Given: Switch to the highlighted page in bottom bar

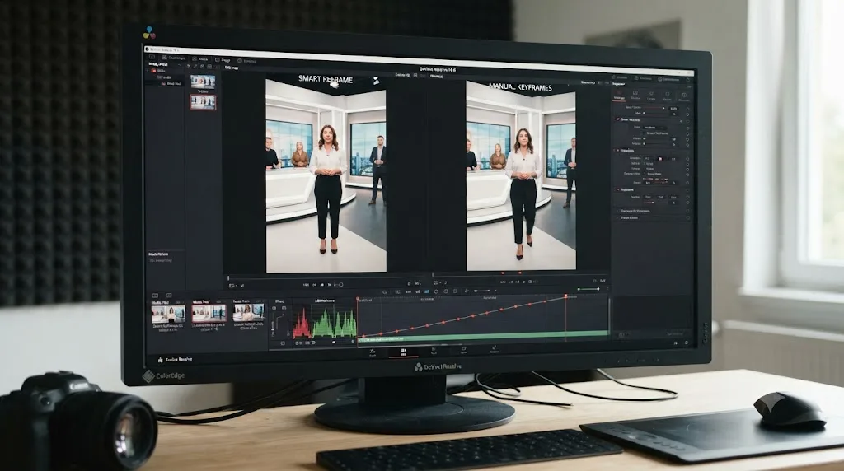Looking at the screenshot, I should click(402, 352).
